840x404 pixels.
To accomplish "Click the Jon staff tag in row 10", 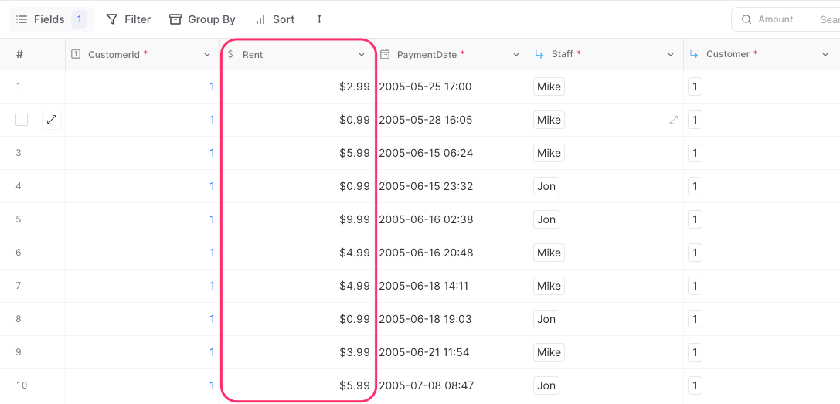I will pos(546,385).
